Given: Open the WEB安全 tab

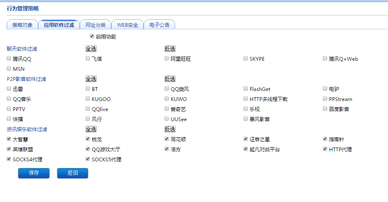Looking at the screenshot, I should [x=127, y=25].
